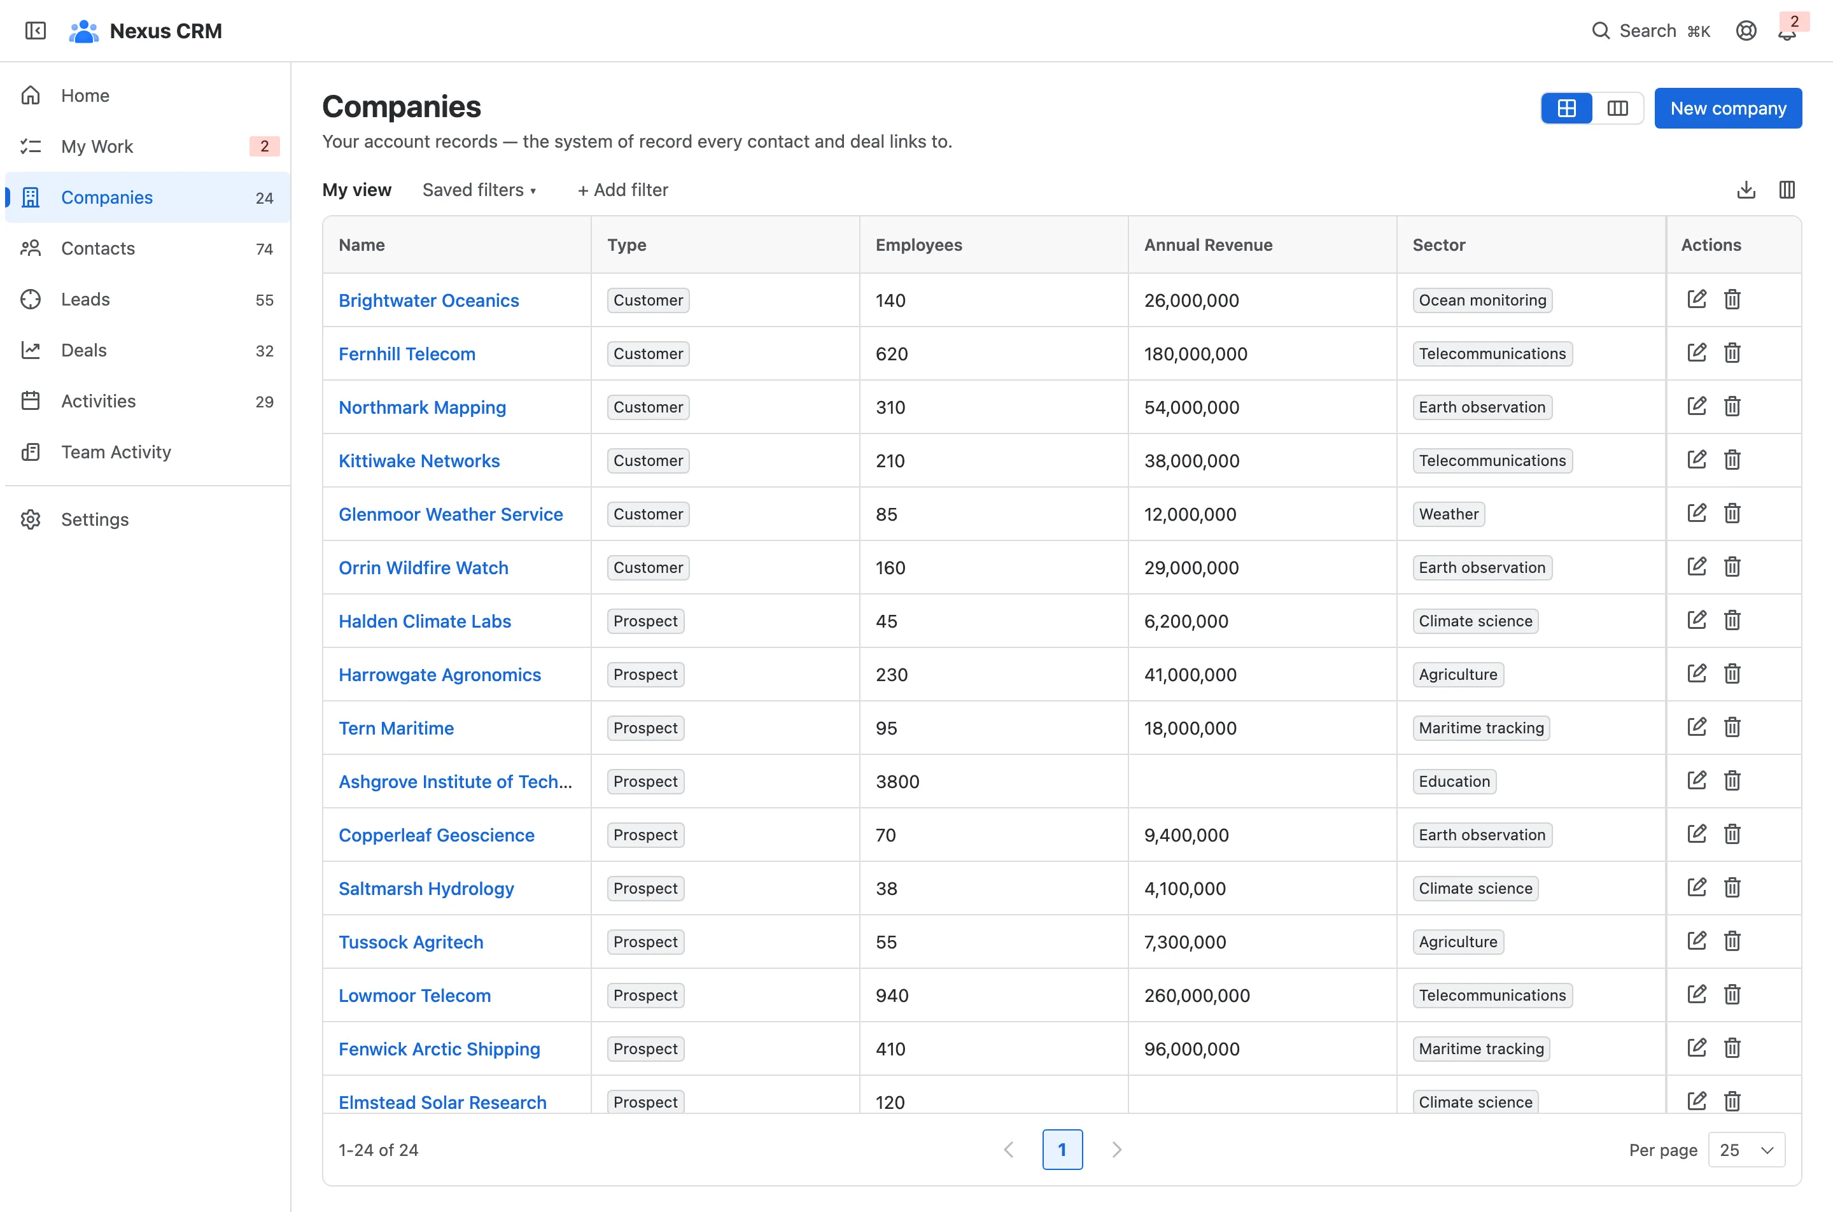The image size is (1833, 1212).
Task: Delete Harrowgate Agronomics record
Action: 1732,674
